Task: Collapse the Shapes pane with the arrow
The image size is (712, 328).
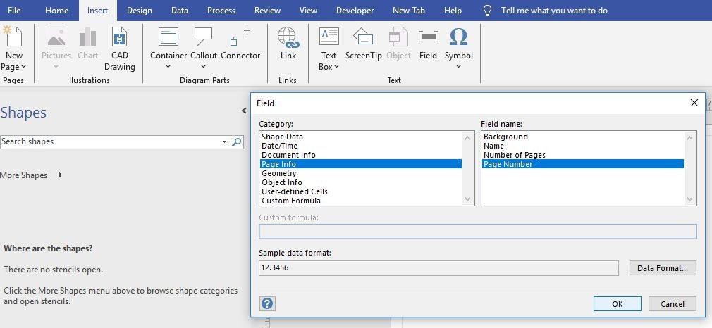Action: pos(244,111)
